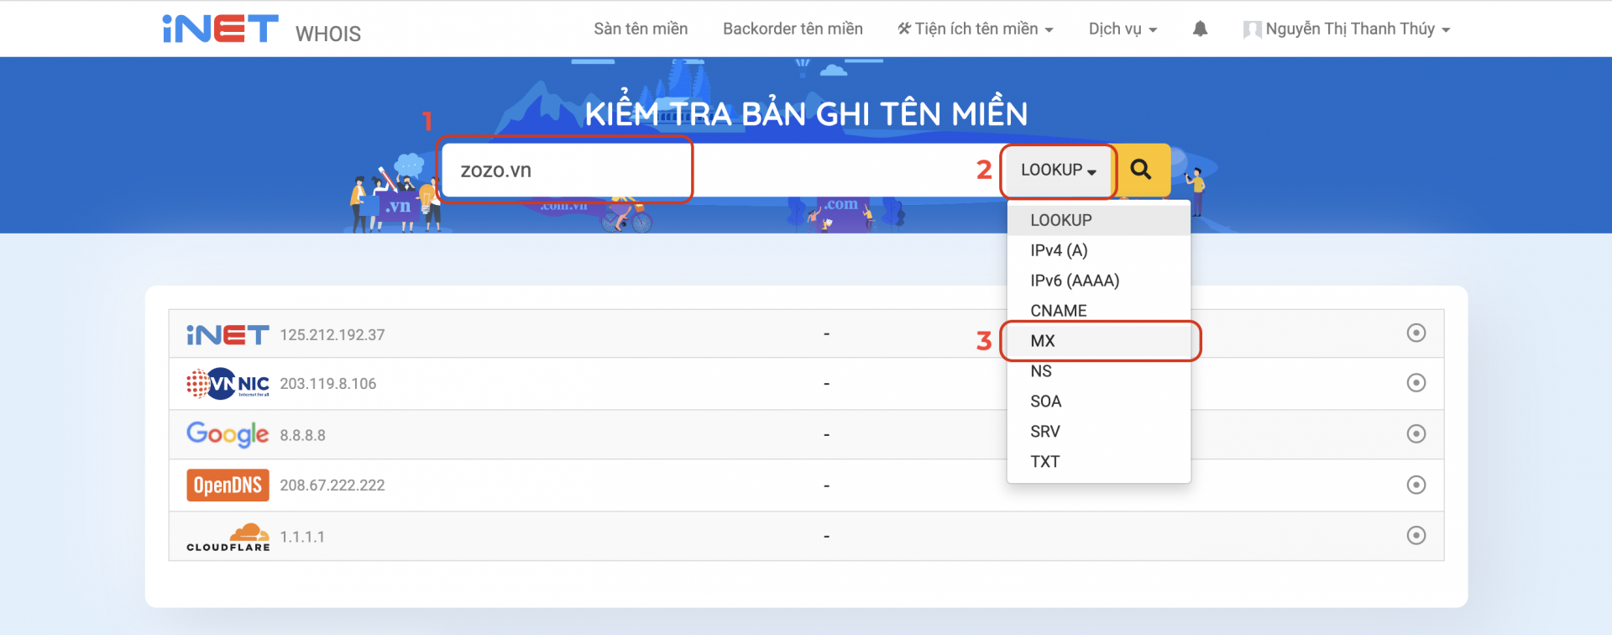
Task: Choose IPv6 (AAAA) record type
Action: 1098,281
